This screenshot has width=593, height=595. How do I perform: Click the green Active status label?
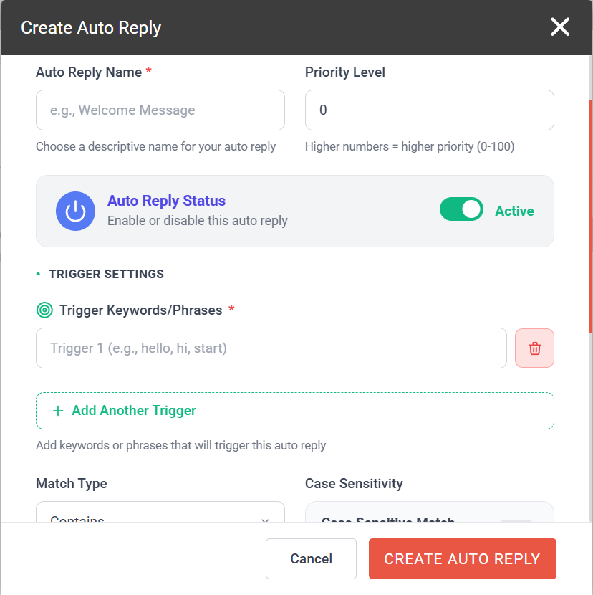(x=514, y=211)
